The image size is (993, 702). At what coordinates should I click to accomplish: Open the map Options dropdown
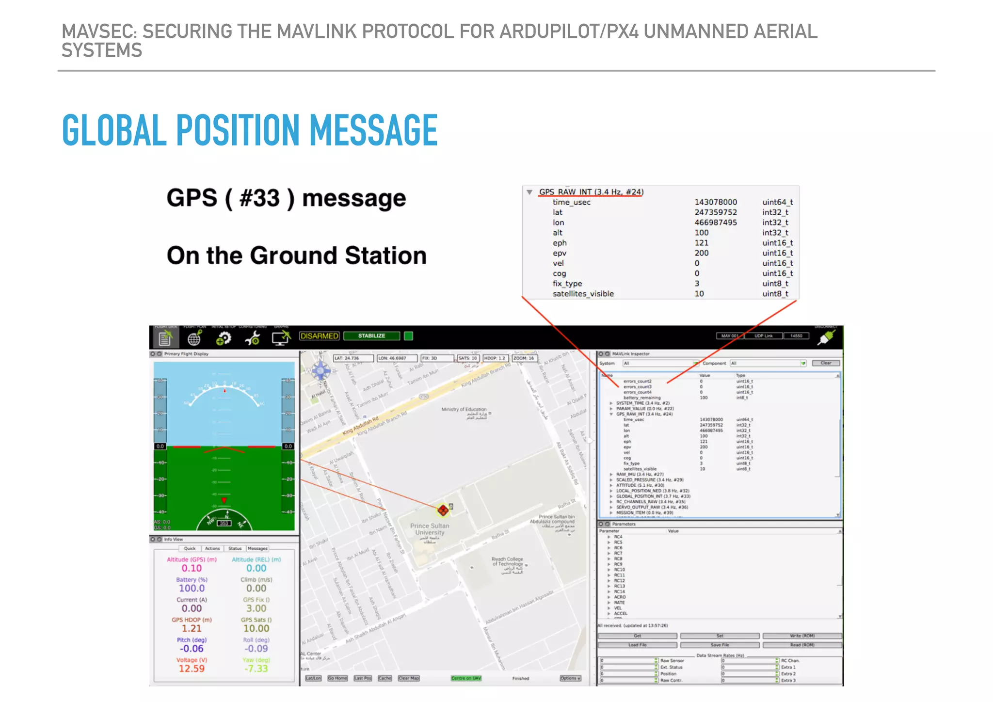coord(570,678)
